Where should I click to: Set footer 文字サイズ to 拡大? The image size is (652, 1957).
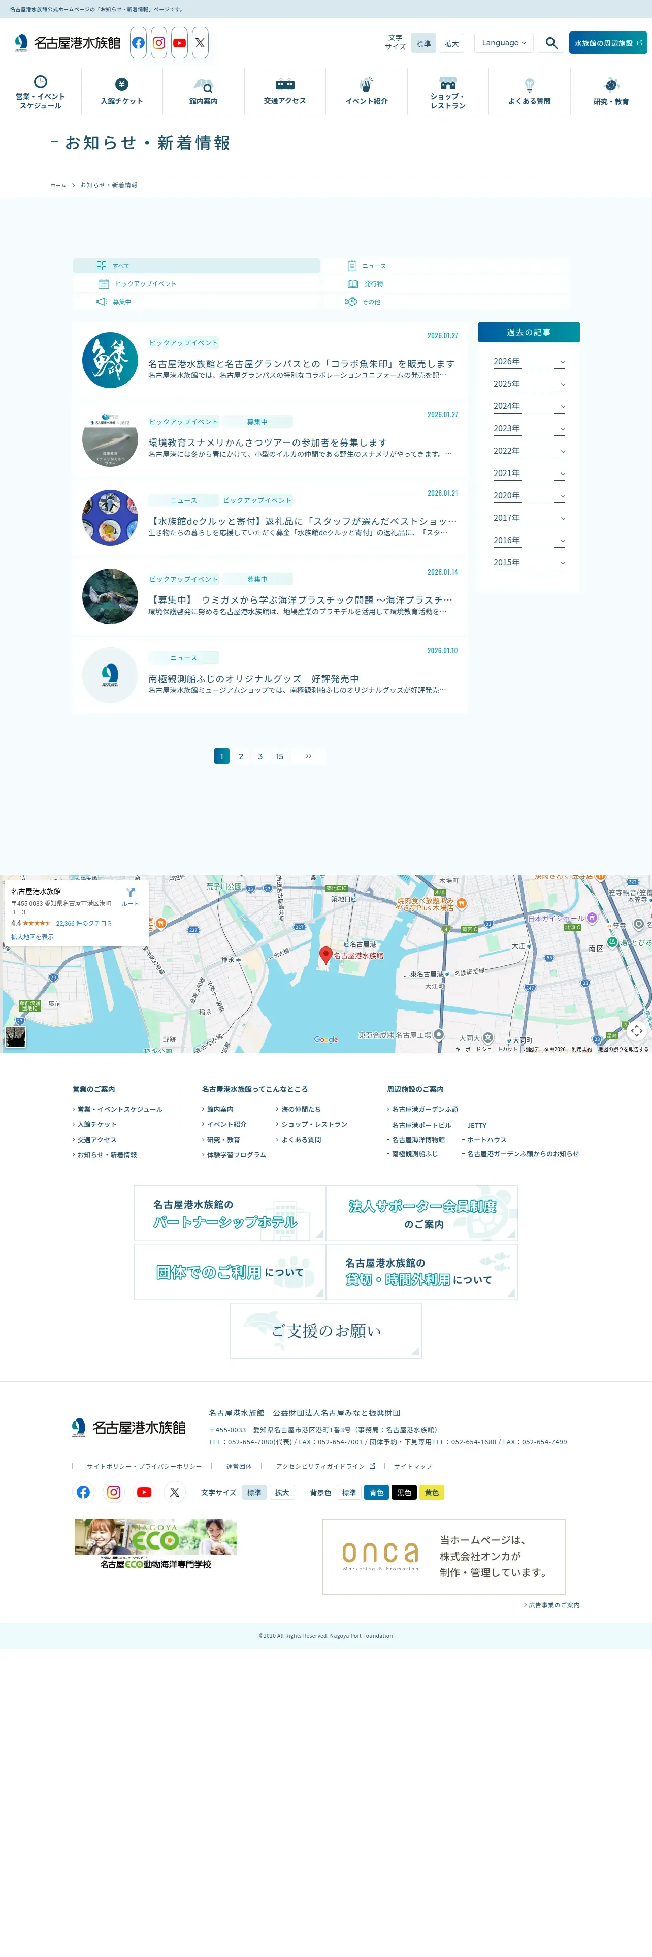[x=282, y=1492]
